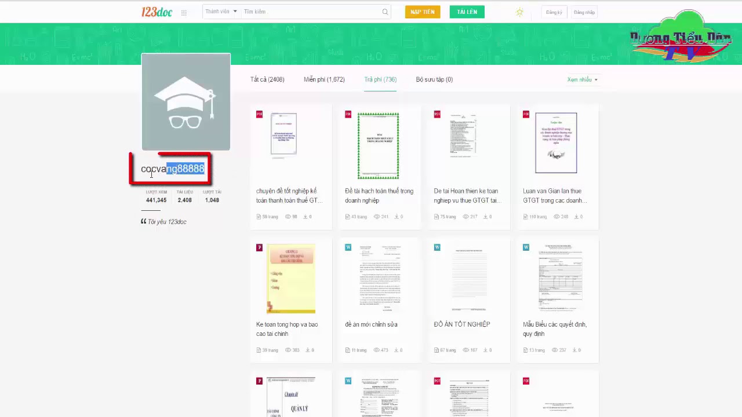The height and width of the screenshot is (417, 742).
Task: Click title Ke toan tong hop va bao cao
Action: click(287, 329)
